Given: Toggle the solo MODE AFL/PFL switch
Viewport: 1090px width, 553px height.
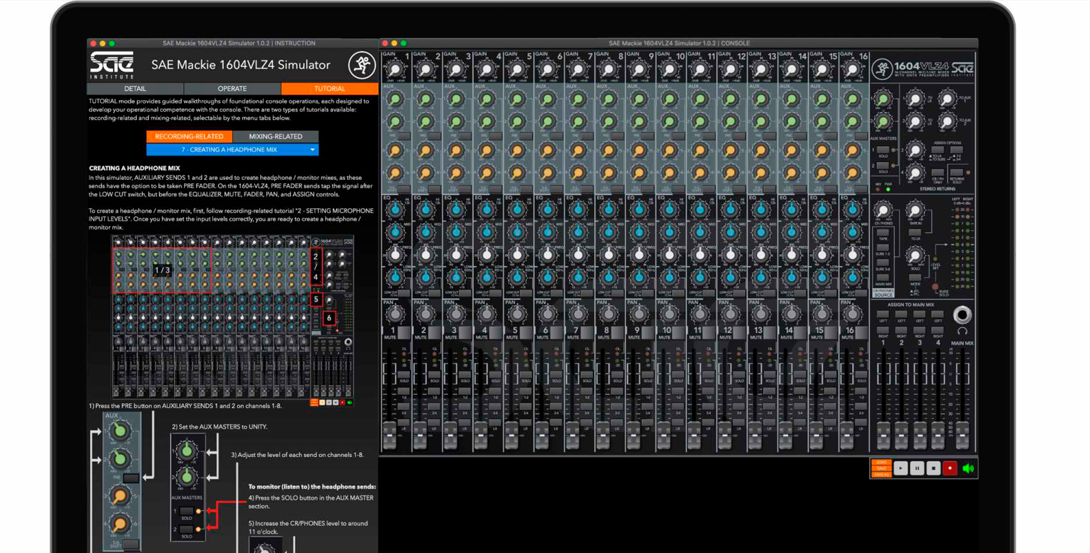Looking at the screenshot, I should tap(915, 278).
